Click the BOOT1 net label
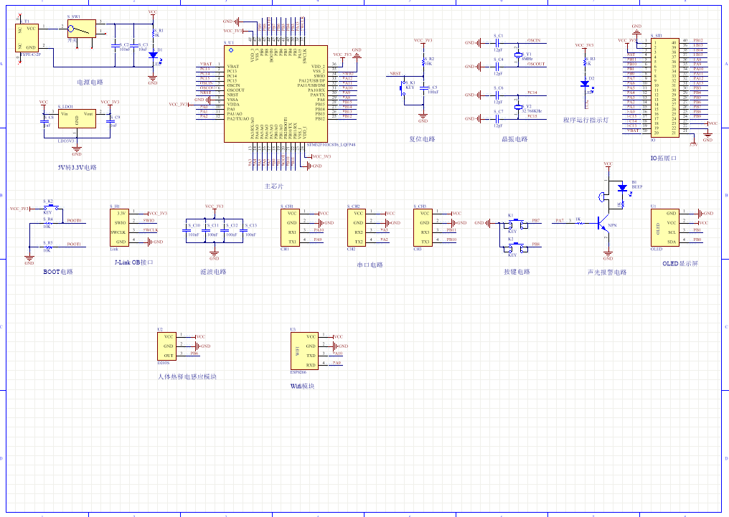 (74, 245)
